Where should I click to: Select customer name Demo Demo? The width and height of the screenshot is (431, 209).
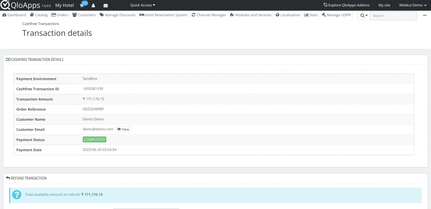coord(93,119)
